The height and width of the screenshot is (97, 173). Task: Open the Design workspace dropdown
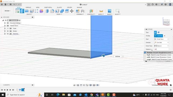(7, 11)
